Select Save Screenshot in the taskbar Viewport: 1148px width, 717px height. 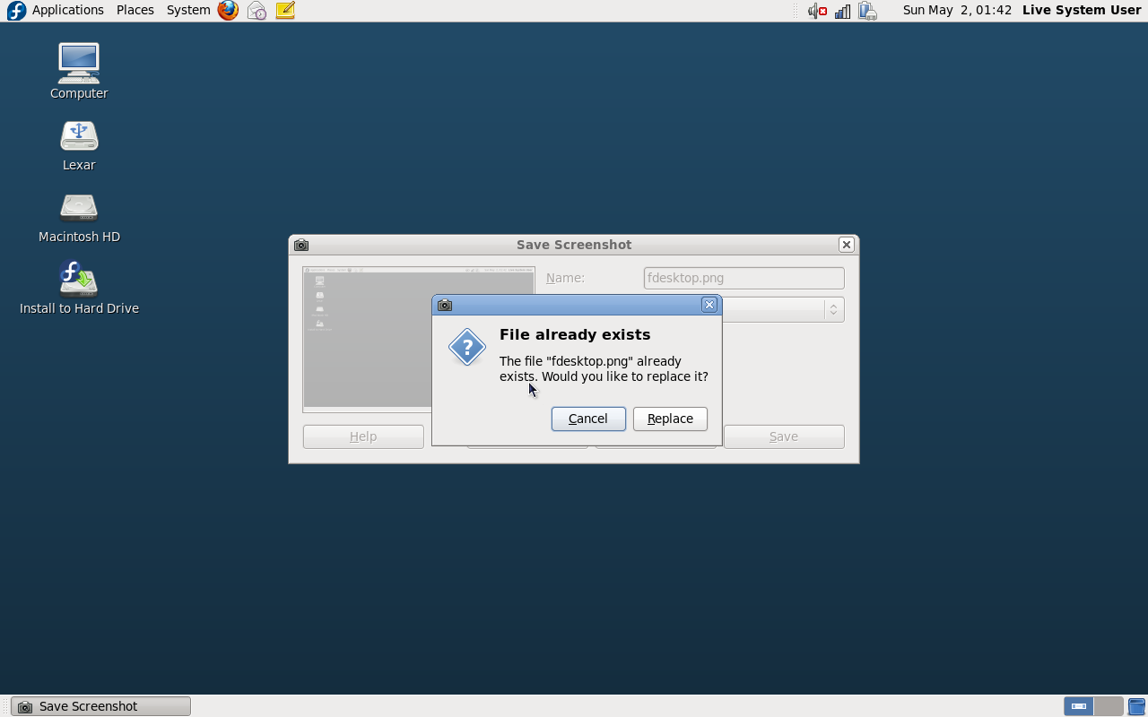(100, 706)
